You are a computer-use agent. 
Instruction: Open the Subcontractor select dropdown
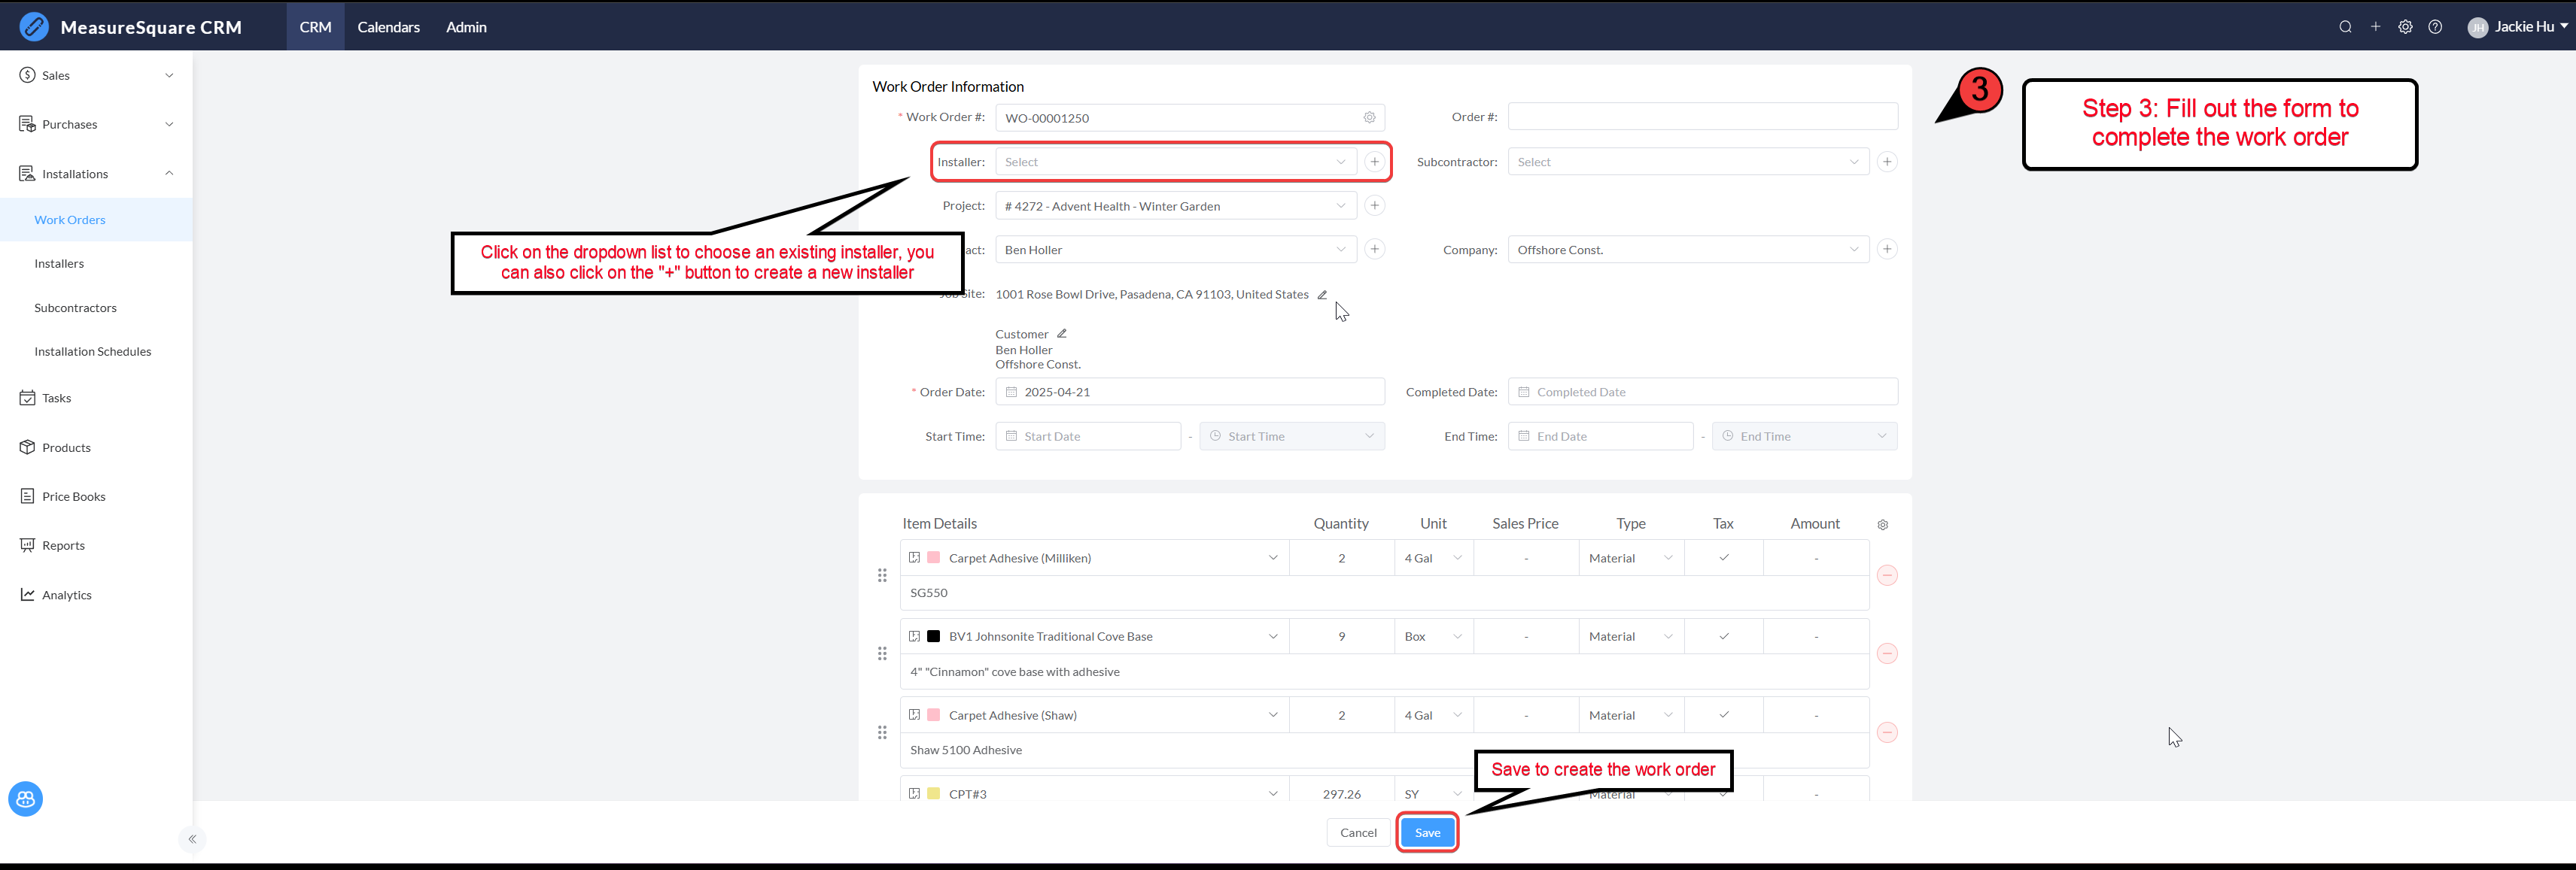click(1687, 162)
